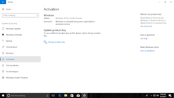Screen dimensions: 174x98
Task: Click the key magnifier icon beside Change product key
Action: click(45, 42)
